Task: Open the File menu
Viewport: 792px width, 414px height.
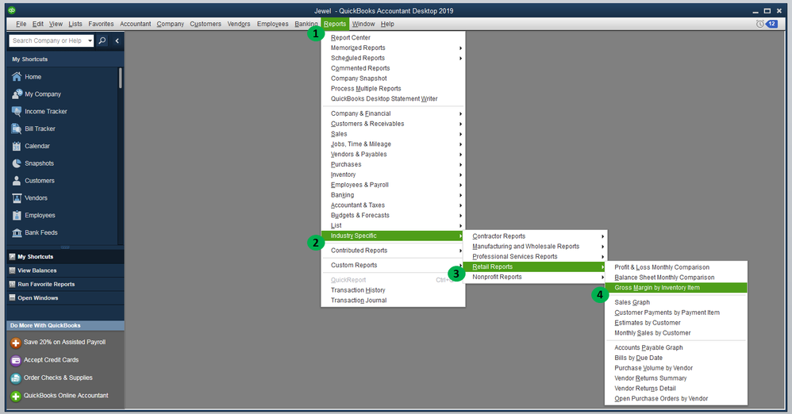Action: coord(21,24)
